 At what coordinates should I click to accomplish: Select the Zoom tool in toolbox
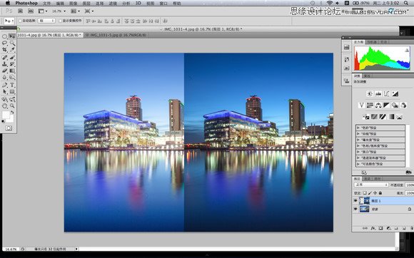click(12, 106)
